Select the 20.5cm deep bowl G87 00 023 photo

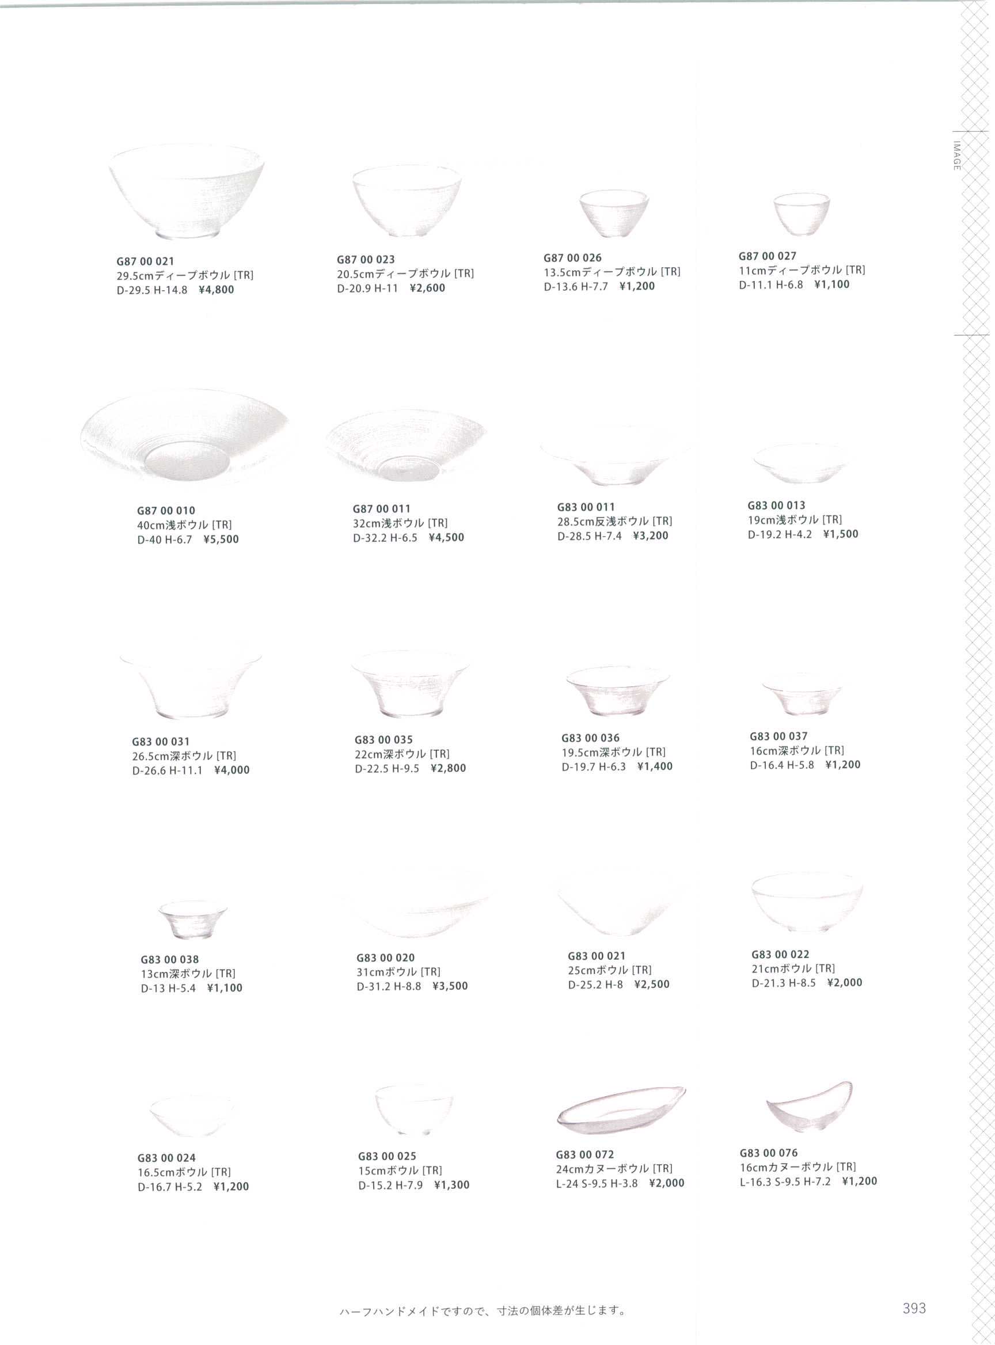click(x=407, y=201)
